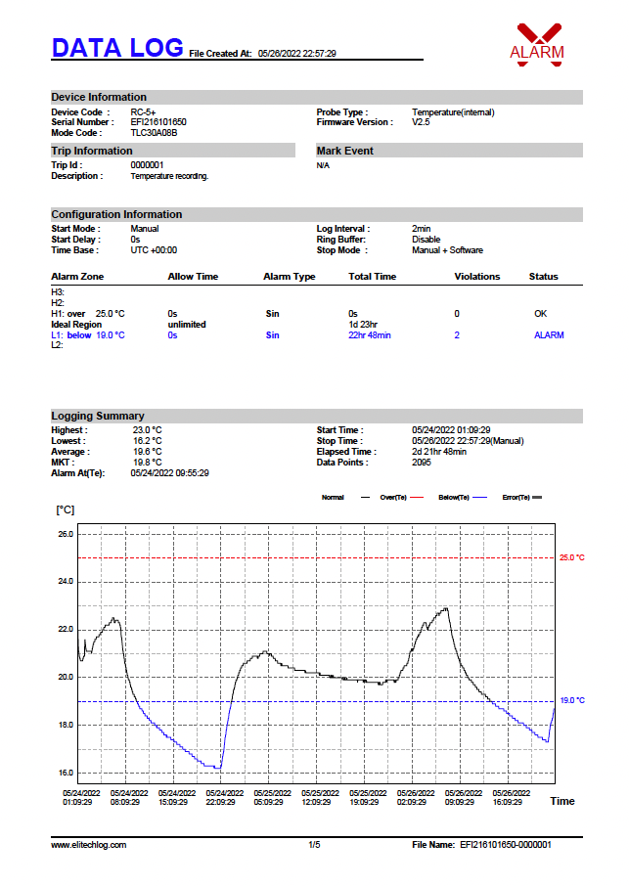Click the Status column header
629x886 pixels.
click(x=544, y=277)
